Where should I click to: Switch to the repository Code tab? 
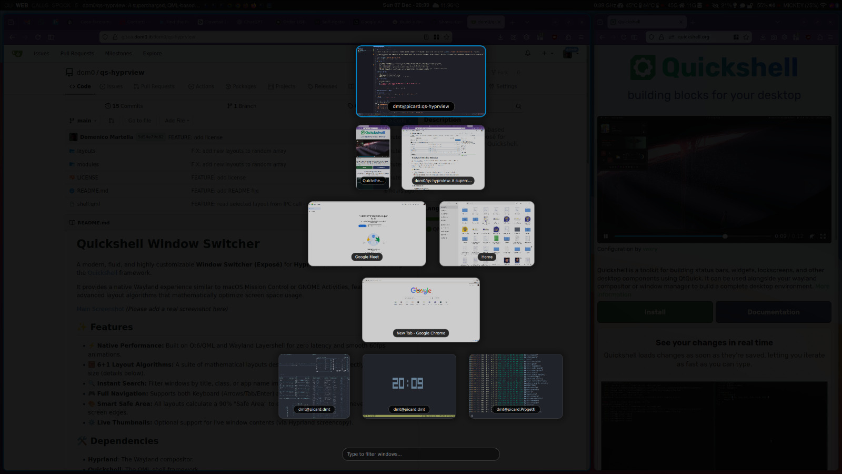pos(81,86)
